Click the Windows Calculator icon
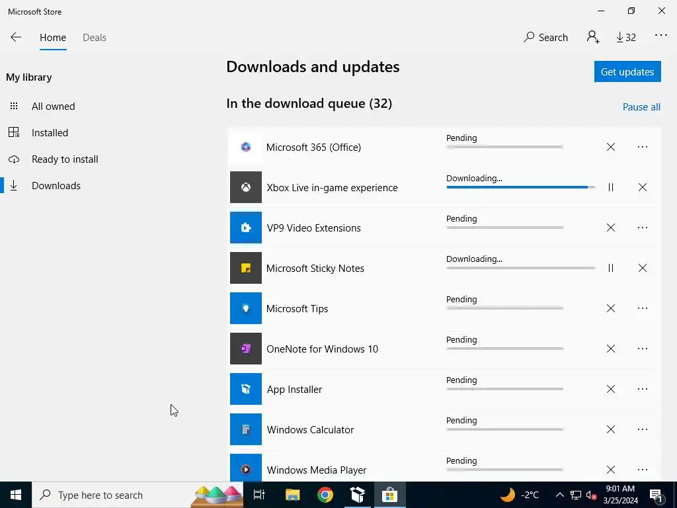 tap(246, 429)
